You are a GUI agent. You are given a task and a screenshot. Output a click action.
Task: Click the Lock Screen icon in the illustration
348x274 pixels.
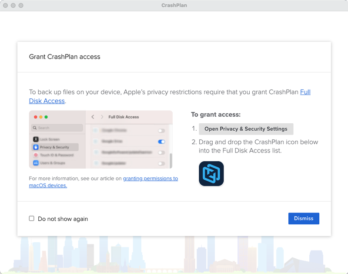(x=36, y=139)
